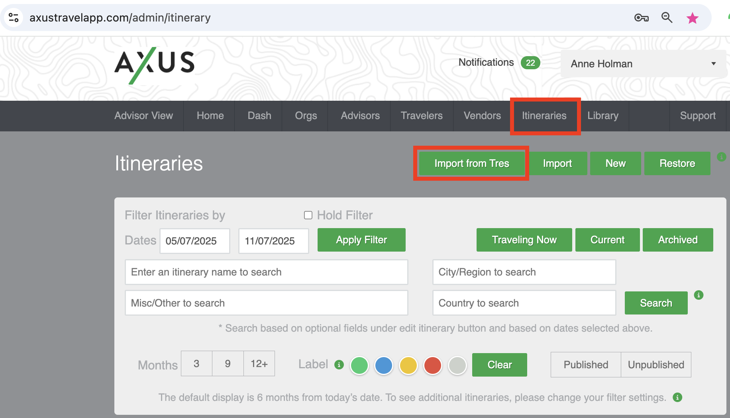Click the browser address bar URL
730x418 pixels.
120,18
